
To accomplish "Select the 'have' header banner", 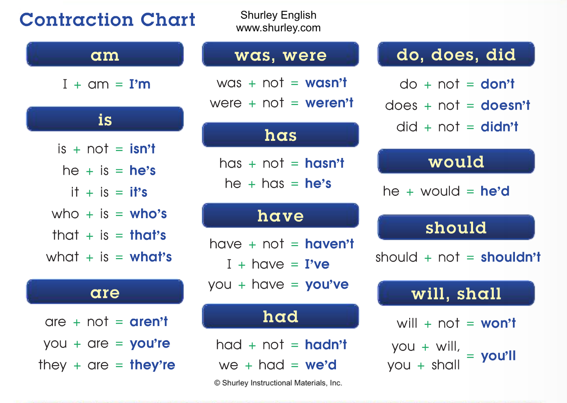I will [x=280, y=215].
